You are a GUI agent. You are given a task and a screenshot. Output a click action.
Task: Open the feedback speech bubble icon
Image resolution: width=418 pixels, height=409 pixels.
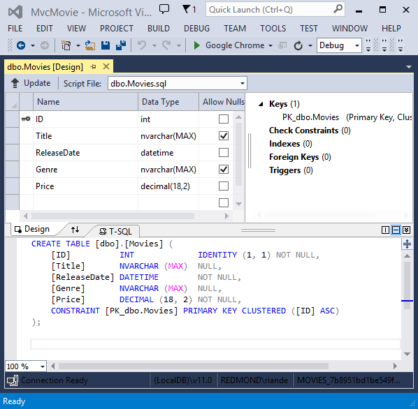point(164,9)
